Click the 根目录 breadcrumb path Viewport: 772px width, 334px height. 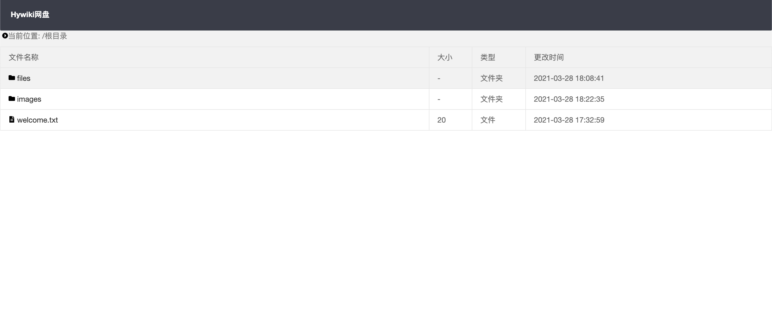(x=55, y=36)
